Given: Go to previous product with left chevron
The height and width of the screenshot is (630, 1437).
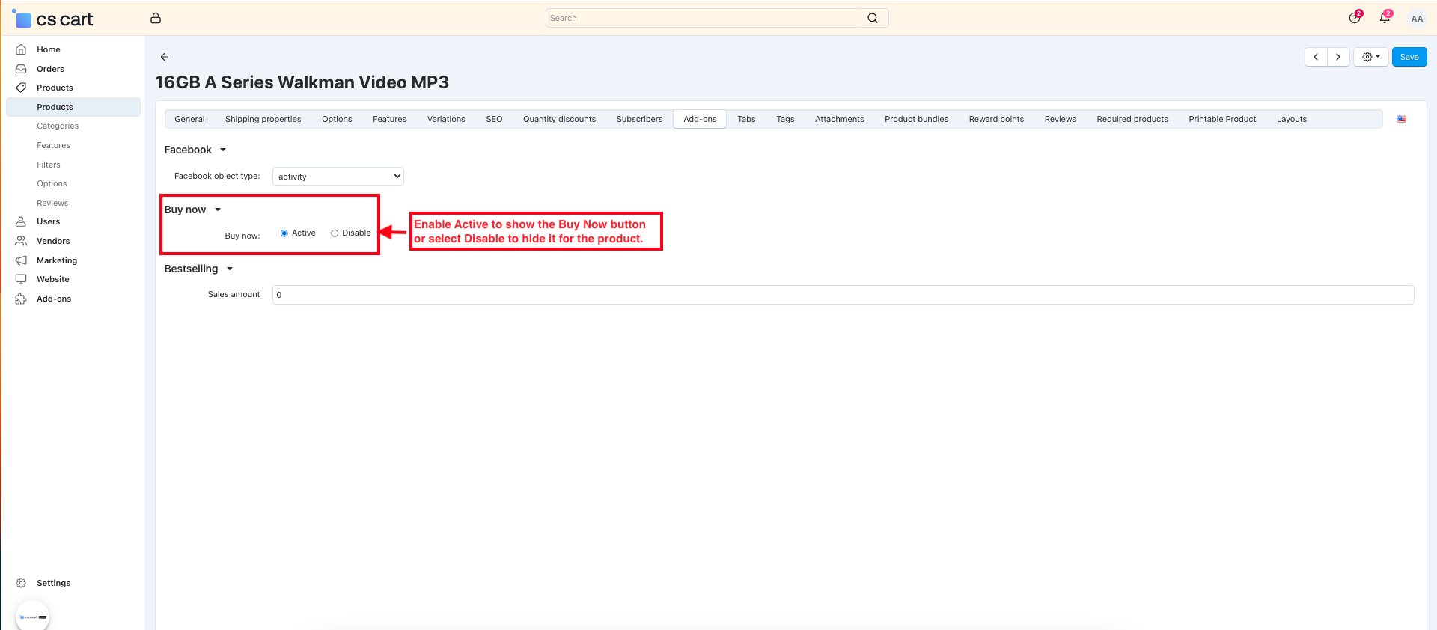Looking at the screenshot, I should tap(1316, 57).
